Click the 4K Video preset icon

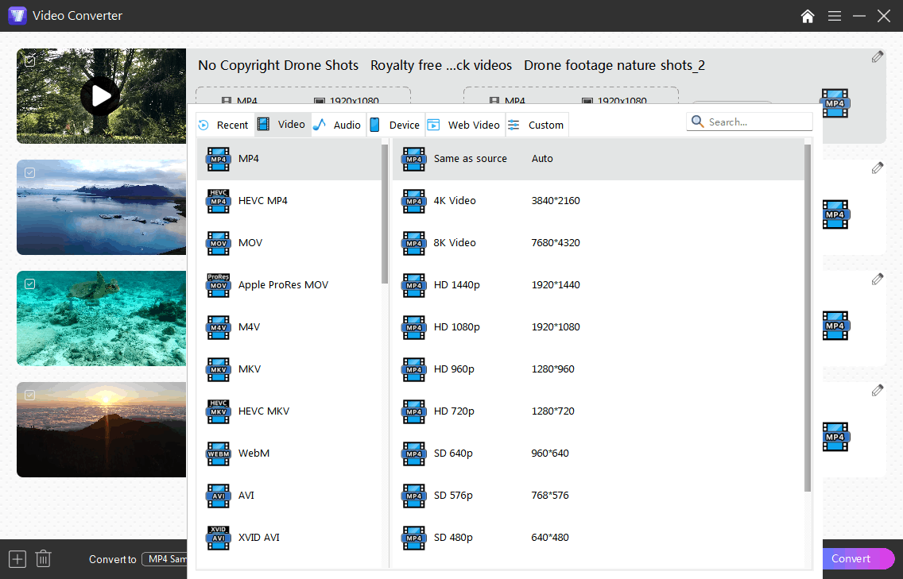click(x=413, y=201)
